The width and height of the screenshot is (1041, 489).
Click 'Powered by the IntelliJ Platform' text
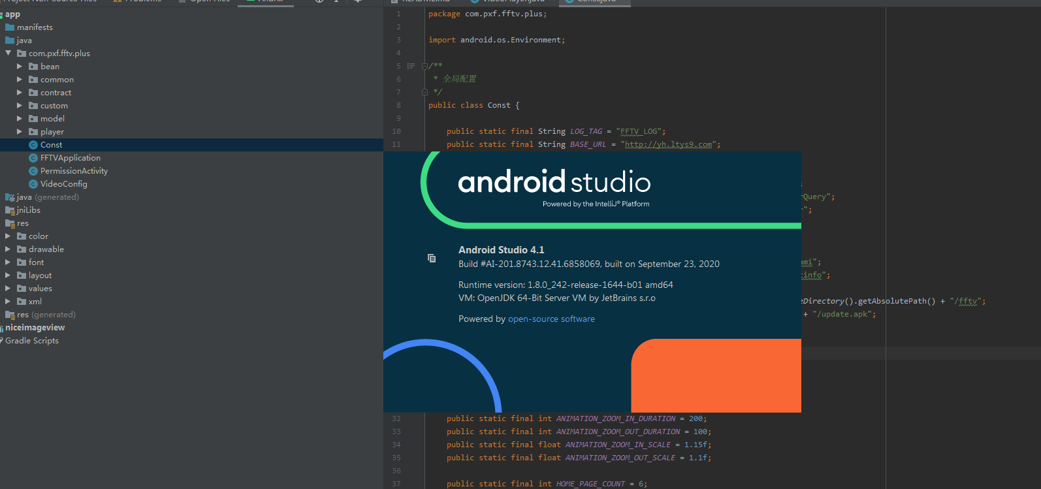click(596, 204)
